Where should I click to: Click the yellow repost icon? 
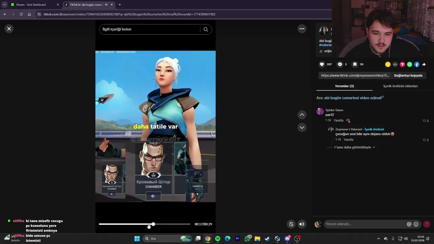tap(388, 64)
